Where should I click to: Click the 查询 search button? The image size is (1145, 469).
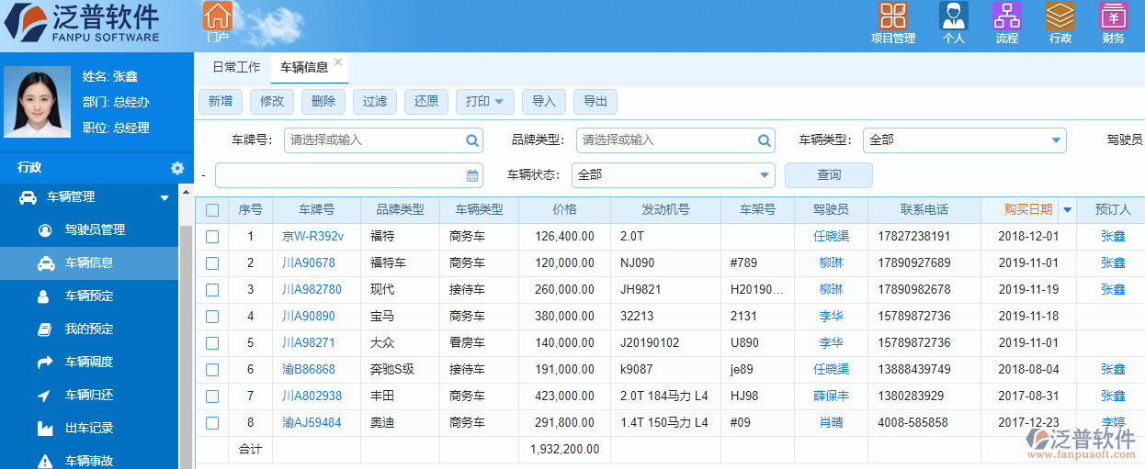(x=828, y=175)
